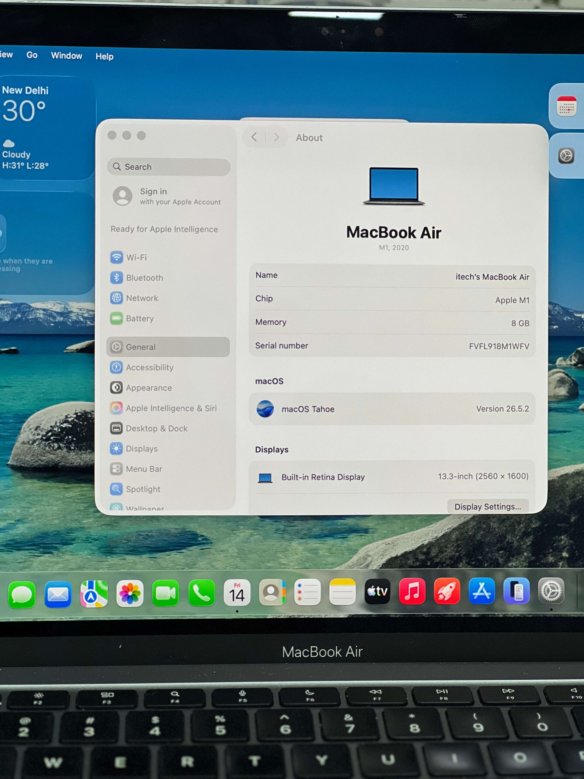Click Ready for Apple Intelligence text

click(164, 229)
